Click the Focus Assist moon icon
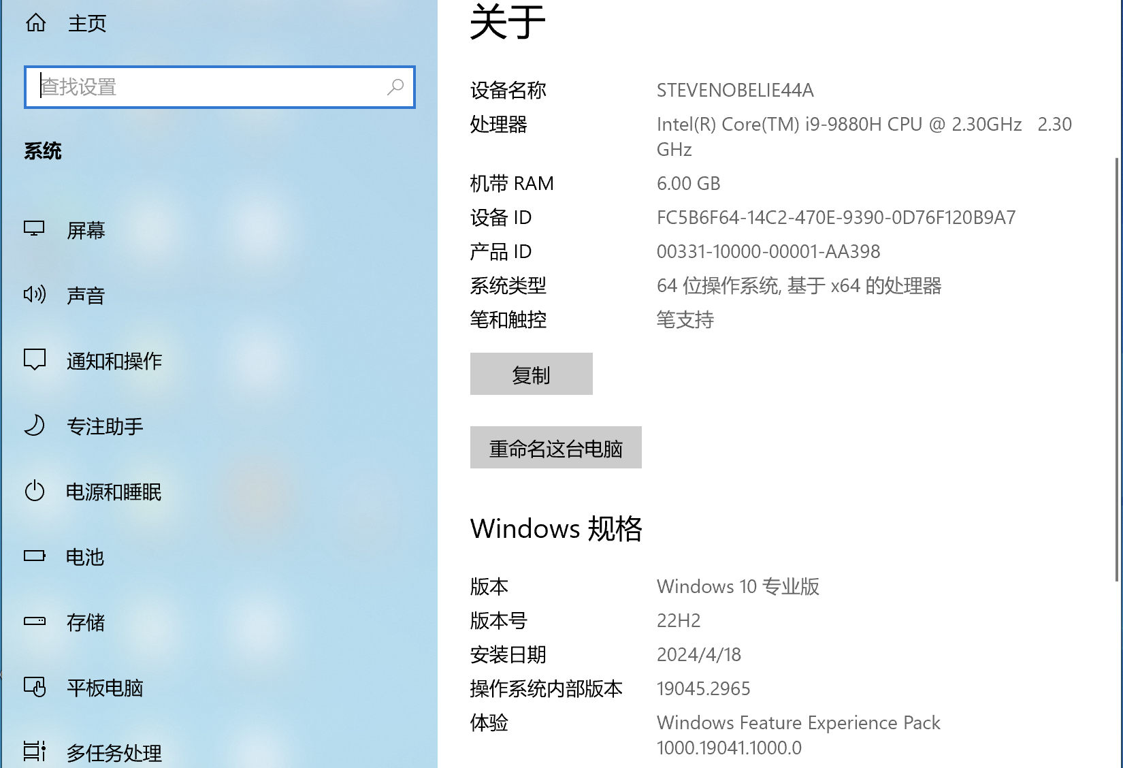Image resolution: width=1123 pixels, height=768 pixels. 34,425
